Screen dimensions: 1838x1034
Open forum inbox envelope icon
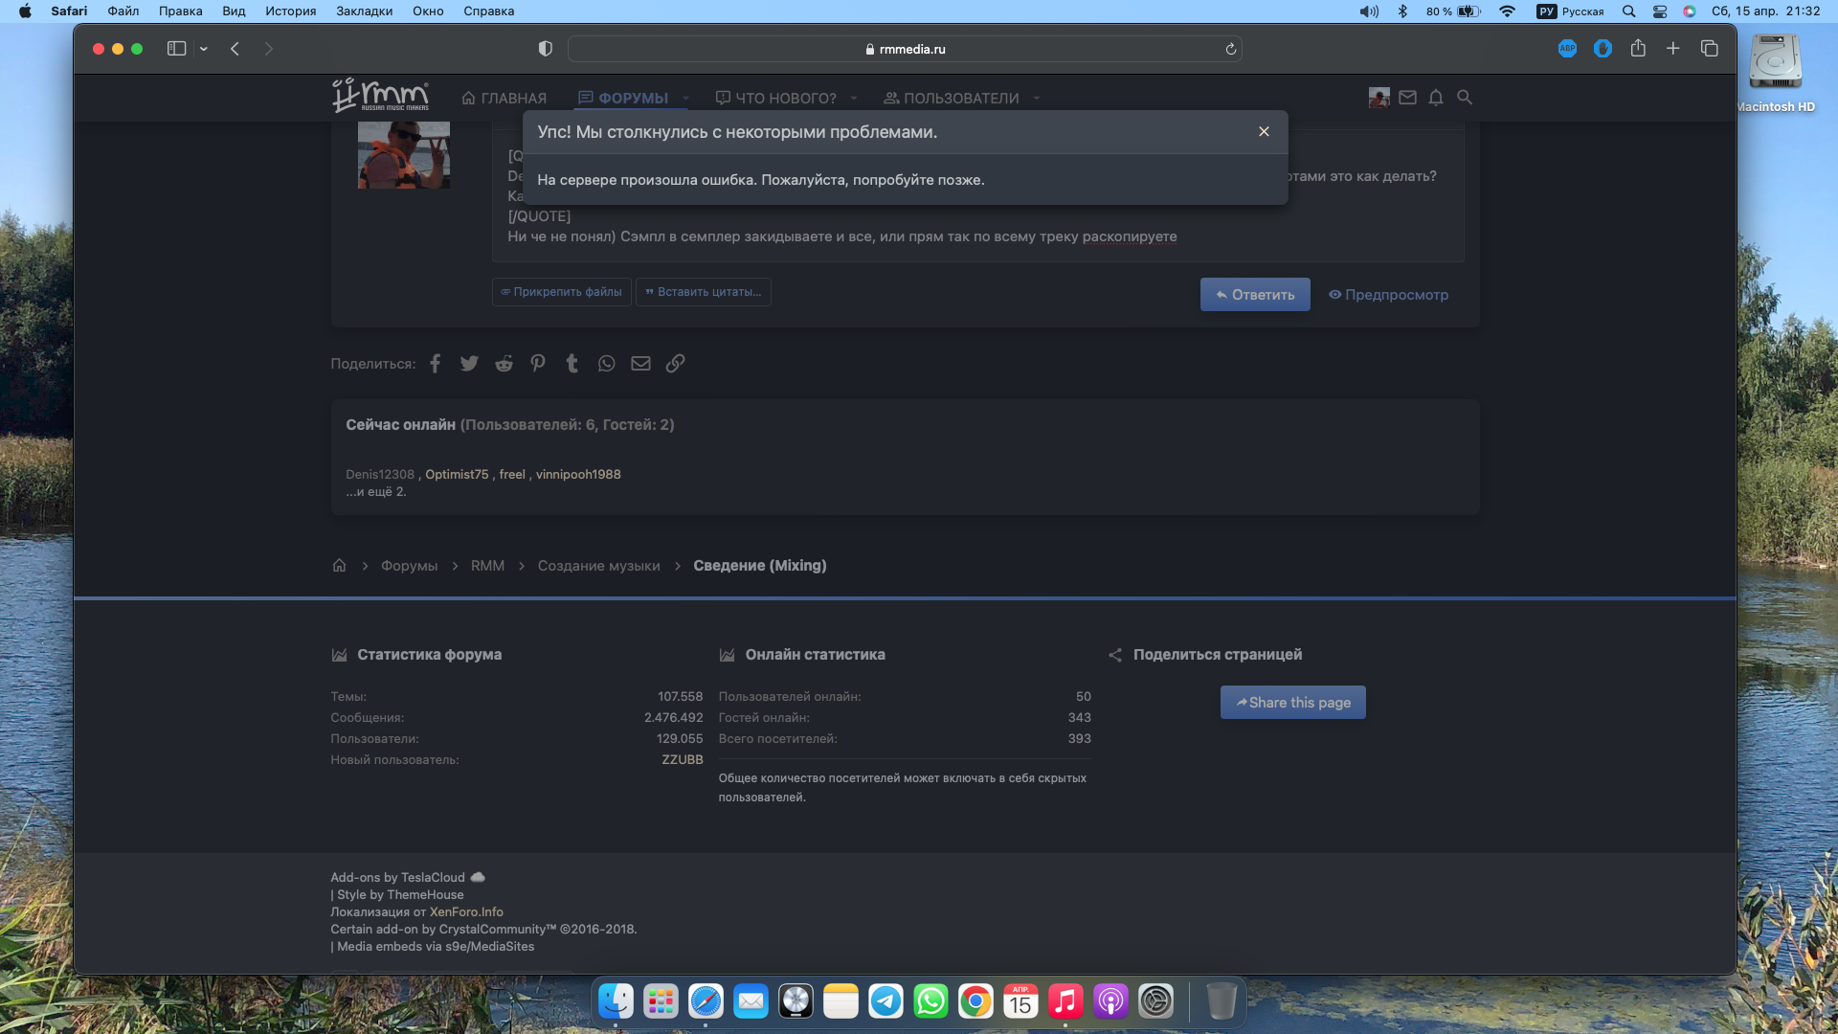click(x=1407, y=98)
